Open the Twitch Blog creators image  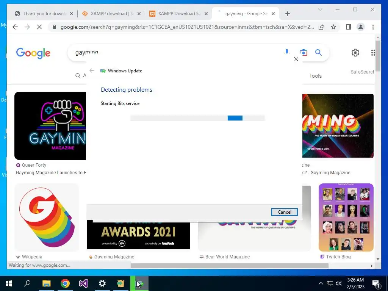pos(346,217)
